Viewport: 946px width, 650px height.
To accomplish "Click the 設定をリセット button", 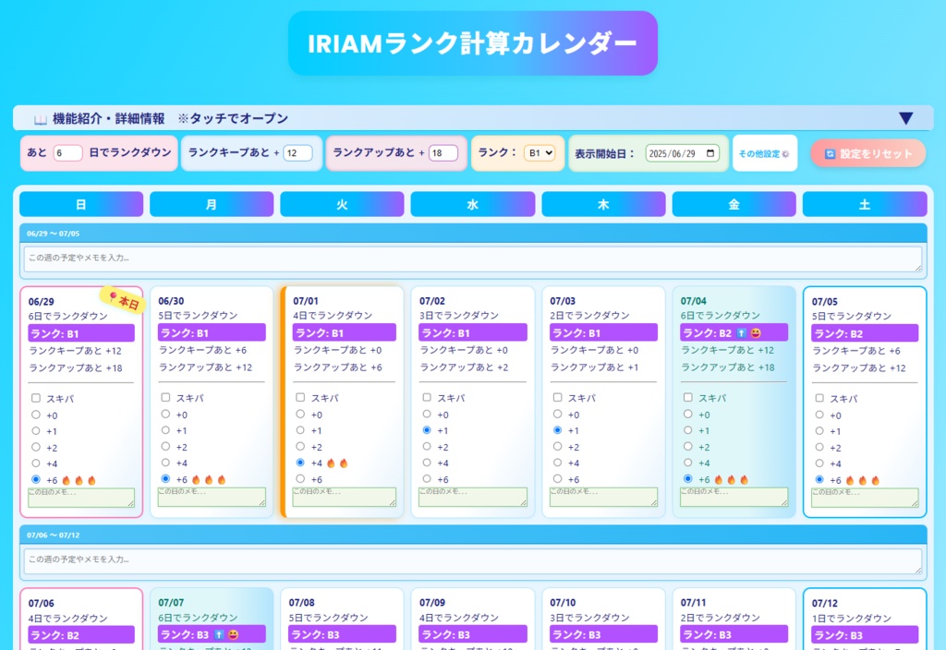I will [868, 154].
